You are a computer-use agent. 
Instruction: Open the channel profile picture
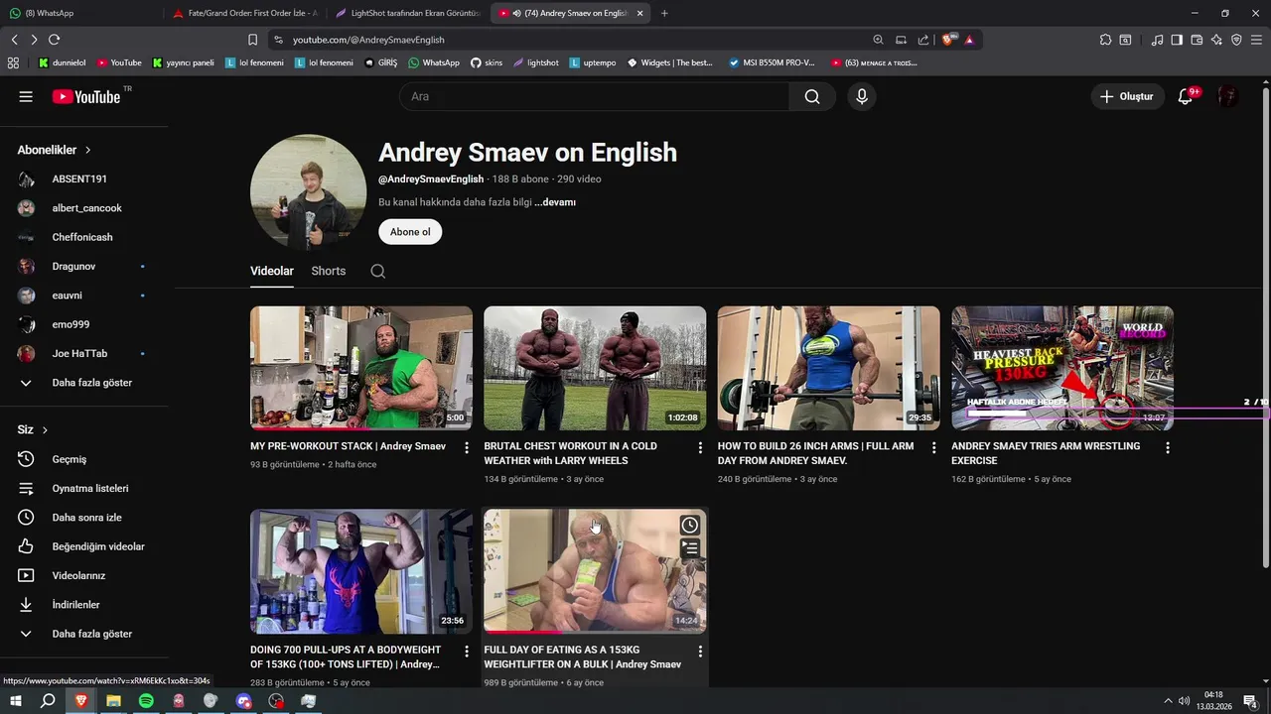pos(309,192)
